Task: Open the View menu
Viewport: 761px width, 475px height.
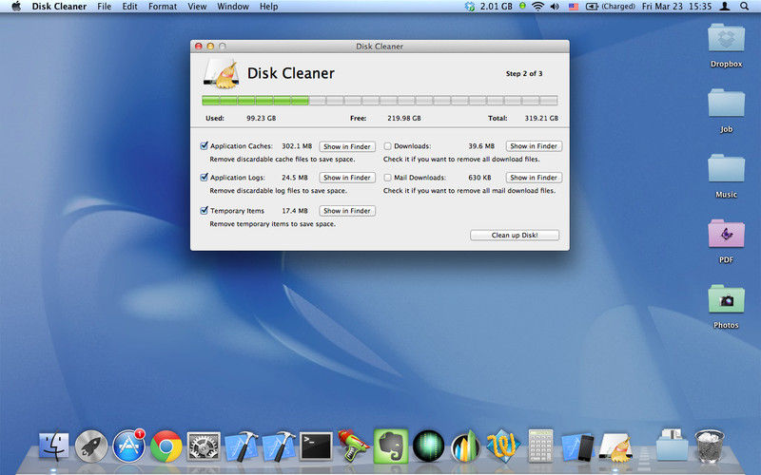Action: click(x=197, y=7)
